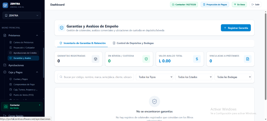The width and height of the screenshot is (267, 121).
Task: Click the Garantías y Avales shield icon
Action: [x=10, y=58]
